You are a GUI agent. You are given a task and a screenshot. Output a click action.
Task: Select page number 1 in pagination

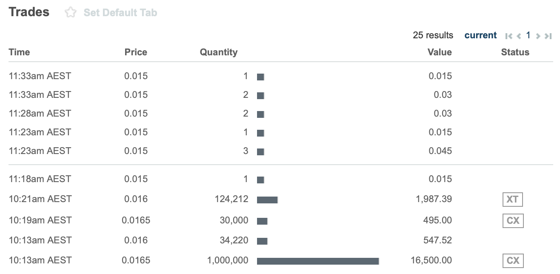[x=528, y=35]
